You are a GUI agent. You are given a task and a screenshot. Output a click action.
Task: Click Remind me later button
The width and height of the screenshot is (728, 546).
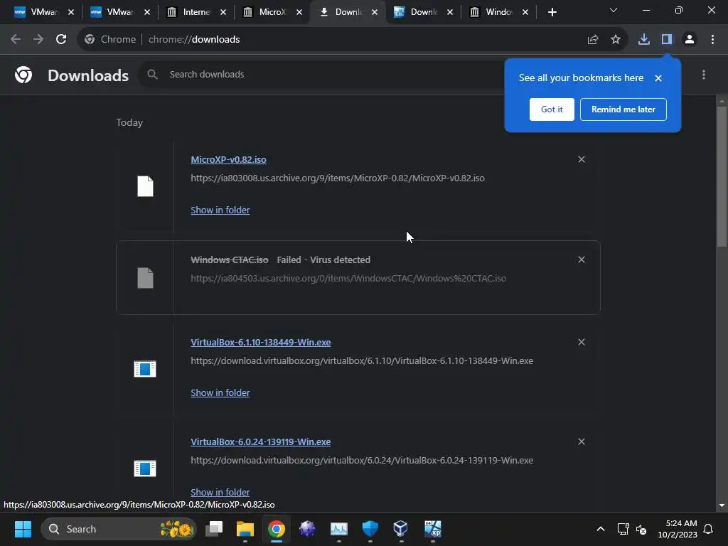[x=623, y=109]
